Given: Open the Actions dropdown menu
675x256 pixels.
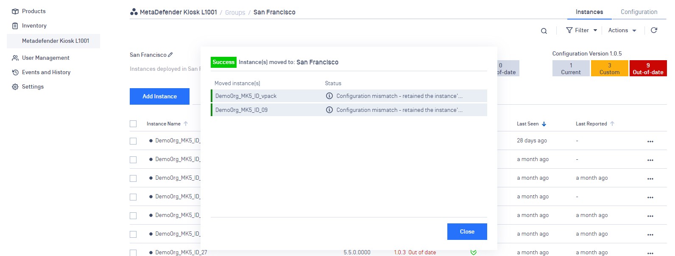Looking at the screenshot, I should [x=622, y=31].
